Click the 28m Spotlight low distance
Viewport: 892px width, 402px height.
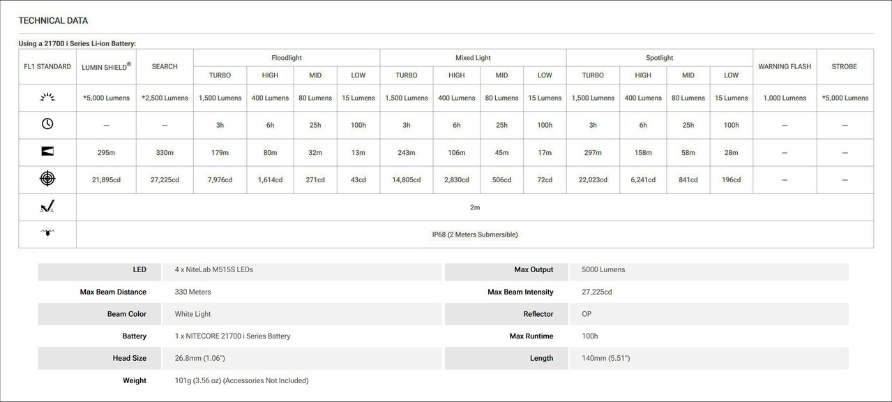pyautogui.click(x=731, y=153)
